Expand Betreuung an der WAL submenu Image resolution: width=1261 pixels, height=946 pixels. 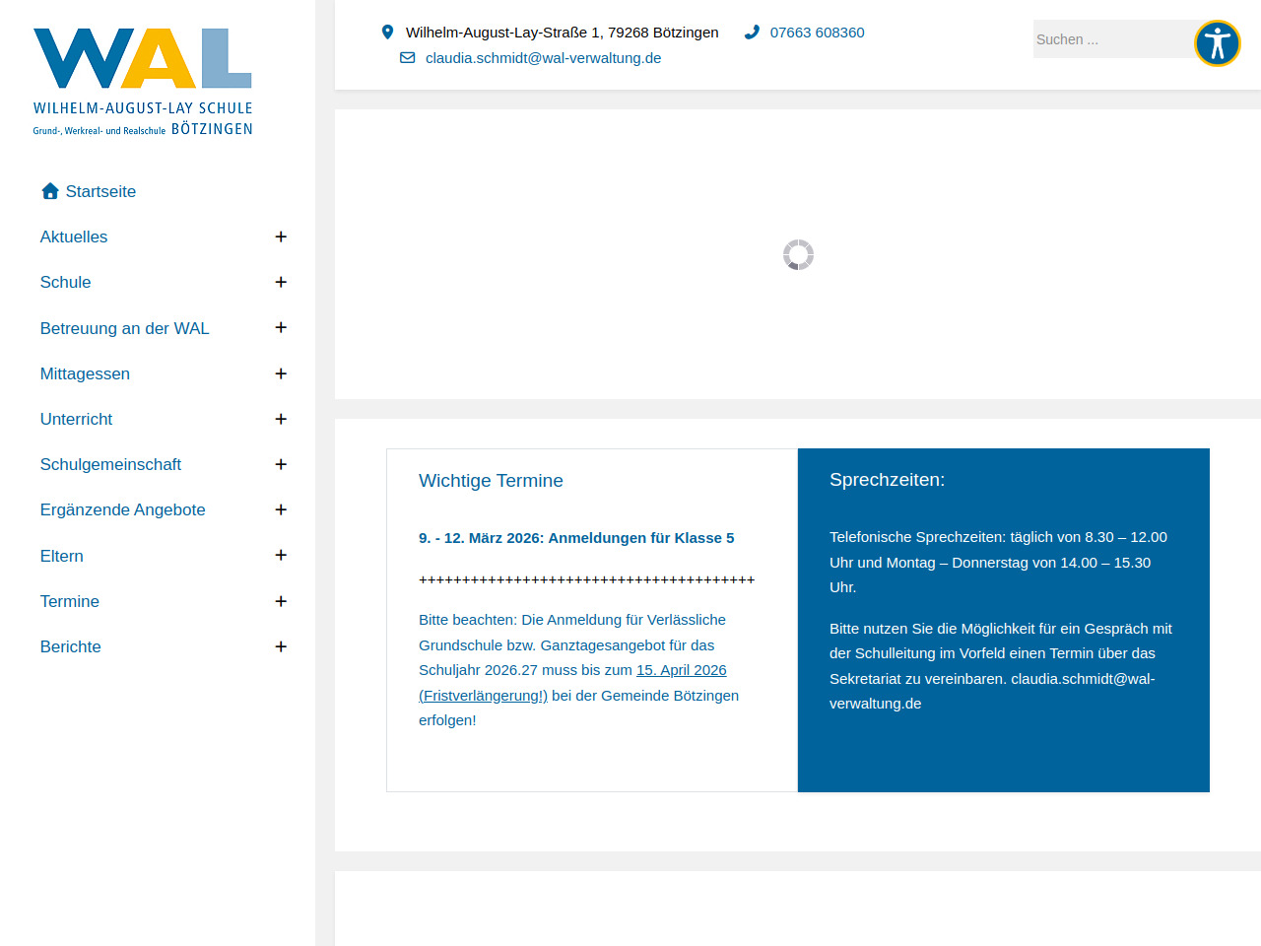[281, 327]
